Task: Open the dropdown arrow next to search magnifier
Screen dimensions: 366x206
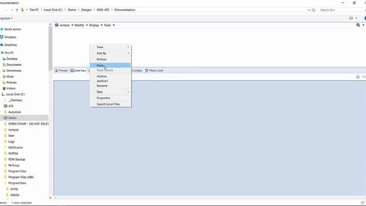Action: [x=363, y=25]
